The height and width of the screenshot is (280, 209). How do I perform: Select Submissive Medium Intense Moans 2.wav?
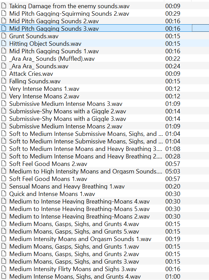coord(66,126)
